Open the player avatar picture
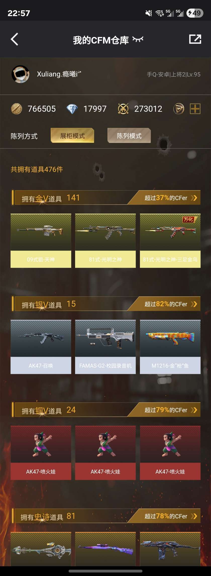The width and height of the screenshot is (211, 576). pos(20,74)
